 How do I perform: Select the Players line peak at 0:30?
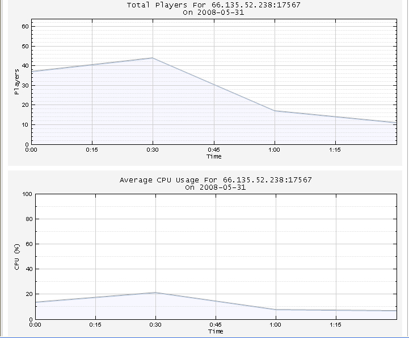[153, 58]
